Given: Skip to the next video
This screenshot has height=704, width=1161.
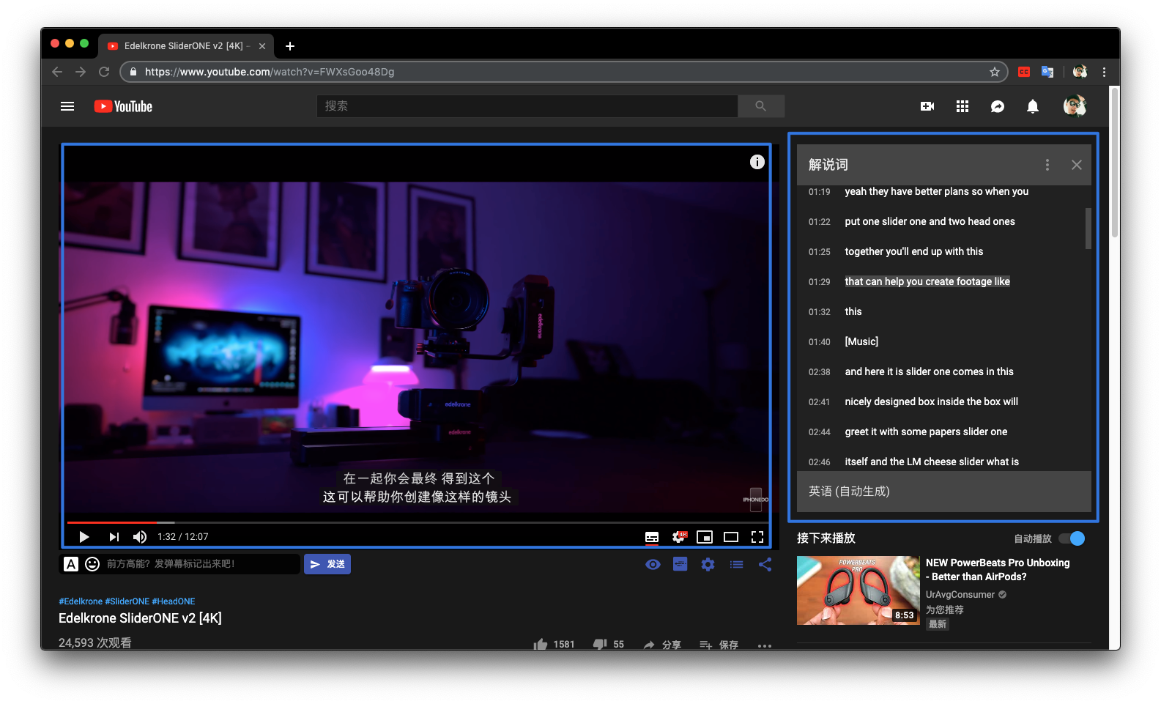Looking at the screenshot, I should (114, 537).
